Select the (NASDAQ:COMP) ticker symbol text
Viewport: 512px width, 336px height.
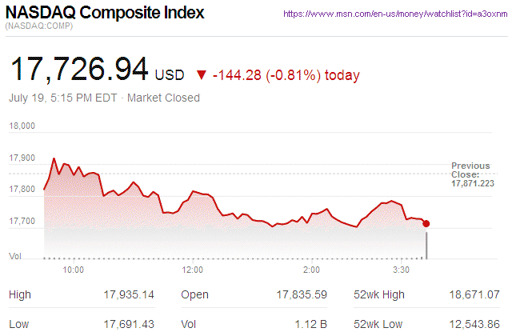(39, 28)
